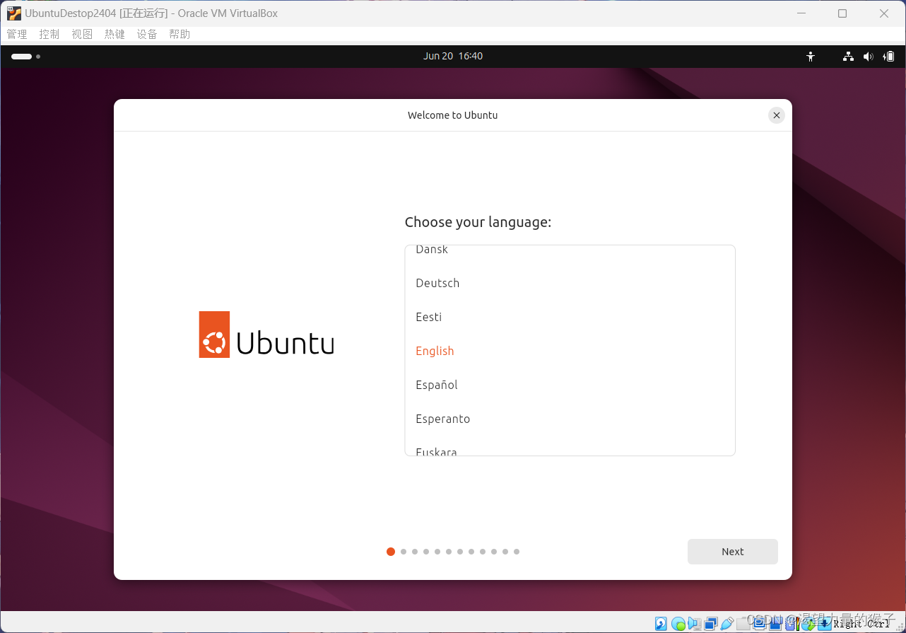
Task: Click the VirtualBox app icon in title bar
Action: pyautogui.click(x=14, y=13)
